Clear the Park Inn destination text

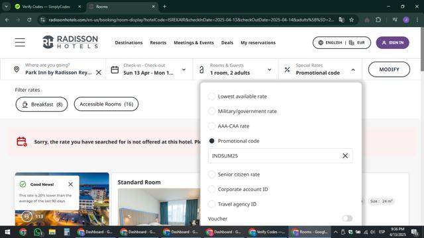coord(99,72)
